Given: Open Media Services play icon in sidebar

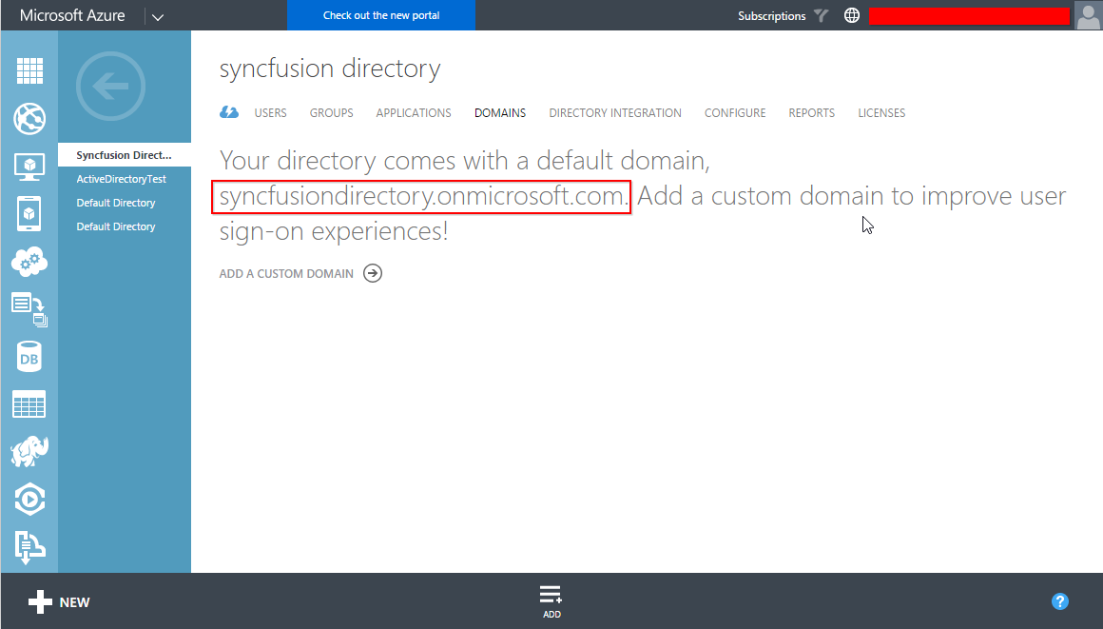Looking at the screenshot, I should [x=29, y=500].
